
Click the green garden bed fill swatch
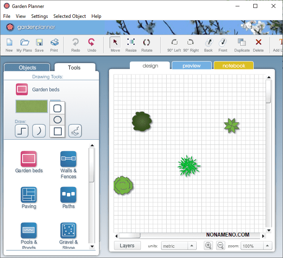(32, 106)
